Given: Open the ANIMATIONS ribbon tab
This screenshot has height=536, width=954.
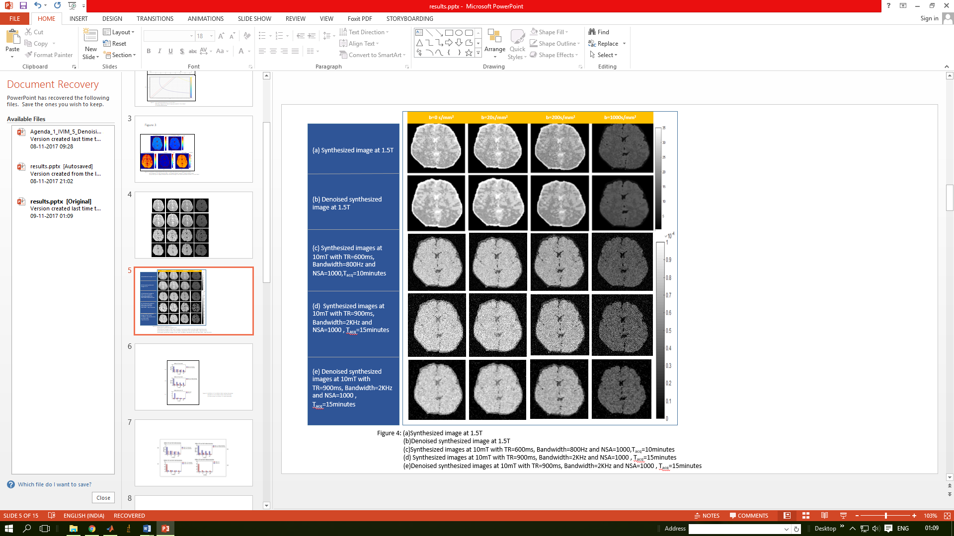Looking at the screenshot, I should coord(205,18).
